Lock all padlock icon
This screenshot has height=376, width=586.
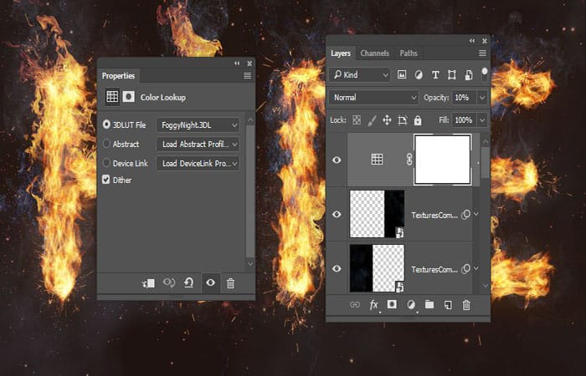(x=418, y=120)
